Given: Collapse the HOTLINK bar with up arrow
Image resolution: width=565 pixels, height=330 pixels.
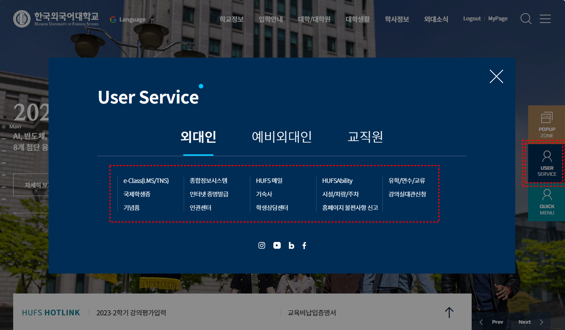Looking at the screenshot, I should (449, 312).
